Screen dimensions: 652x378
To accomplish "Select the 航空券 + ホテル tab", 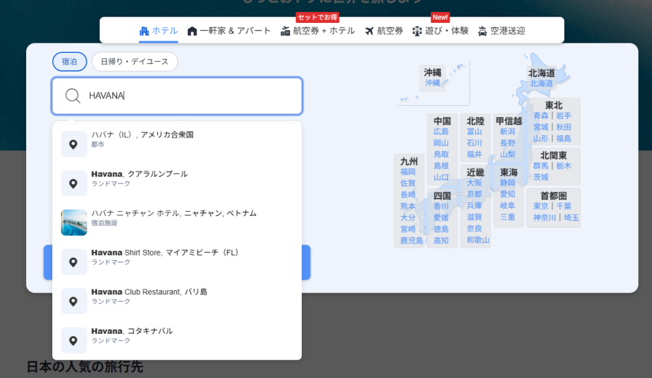I will (318, 31).
